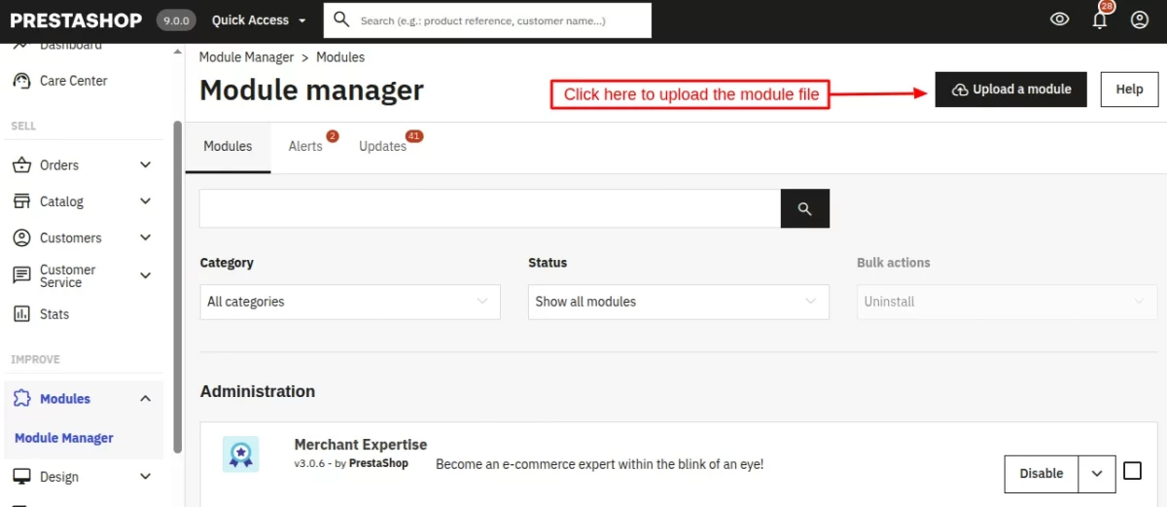Viewport: 1167px width, 507px height.
Task: Expand the Customers menu chevron
Action: (146, 237)
